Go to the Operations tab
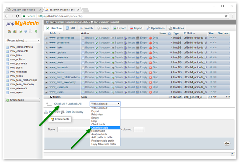Viewport: 239px width, 162px height. coord(156,28)
